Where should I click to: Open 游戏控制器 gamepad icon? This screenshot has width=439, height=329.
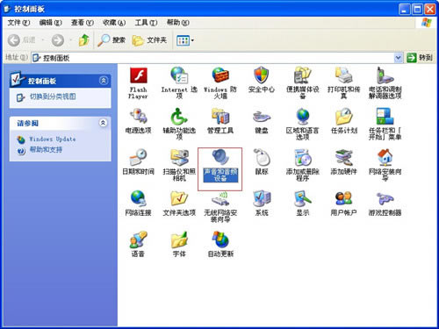click(x=385, y=198)
